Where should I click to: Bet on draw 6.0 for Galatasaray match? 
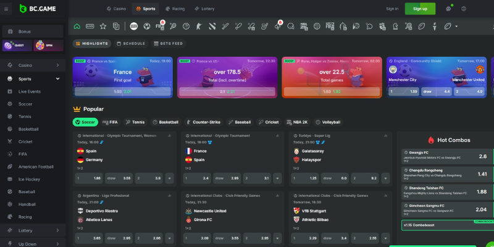pyautogui.click(x=335, y=178)
